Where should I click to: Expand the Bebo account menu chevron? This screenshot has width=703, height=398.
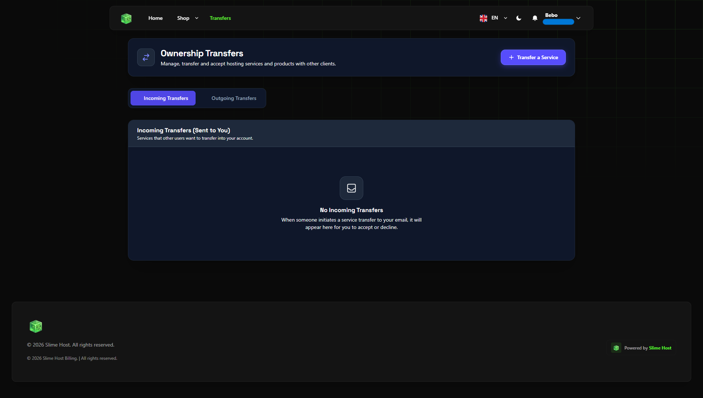(578, 18)
